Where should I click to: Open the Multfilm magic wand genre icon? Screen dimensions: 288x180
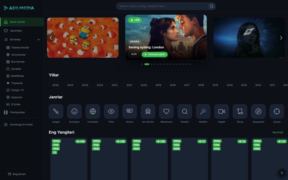[x=203, y=111]
